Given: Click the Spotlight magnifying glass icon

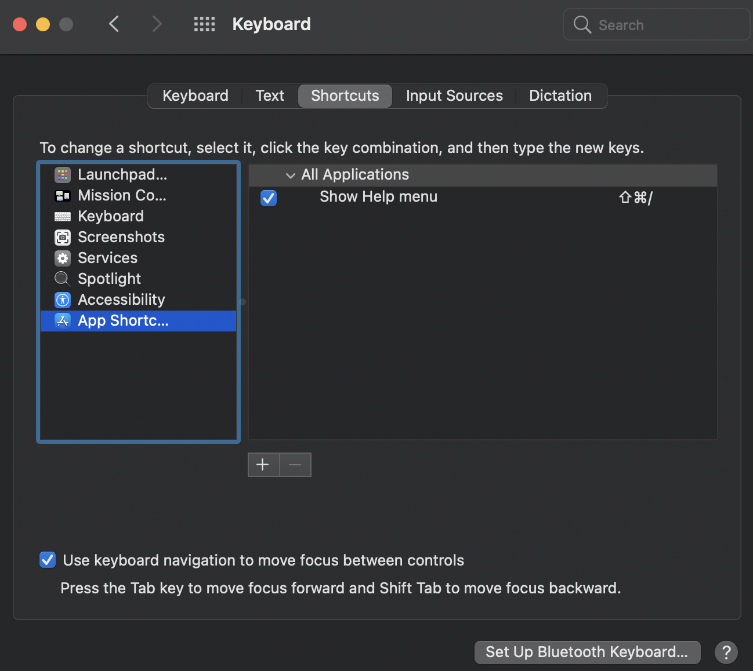Looking at the screenshot, I should tap(62, 279).
